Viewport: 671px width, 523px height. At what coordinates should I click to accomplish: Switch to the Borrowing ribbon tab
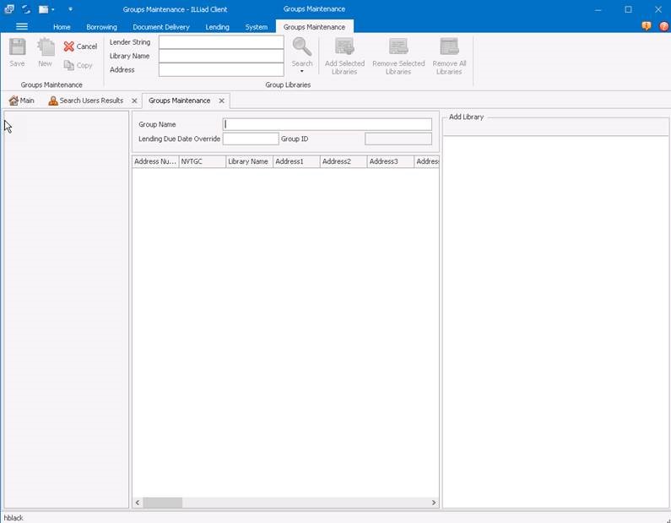(101, 27)
